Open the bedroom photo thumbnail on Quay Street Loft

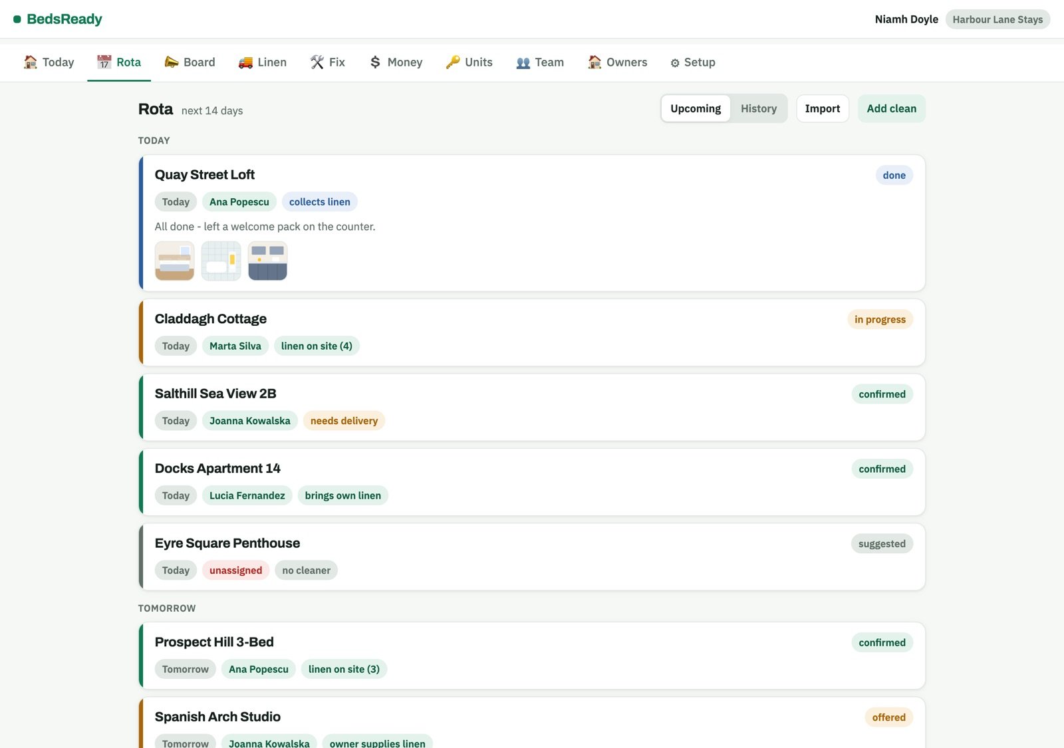tap(174, 261)
